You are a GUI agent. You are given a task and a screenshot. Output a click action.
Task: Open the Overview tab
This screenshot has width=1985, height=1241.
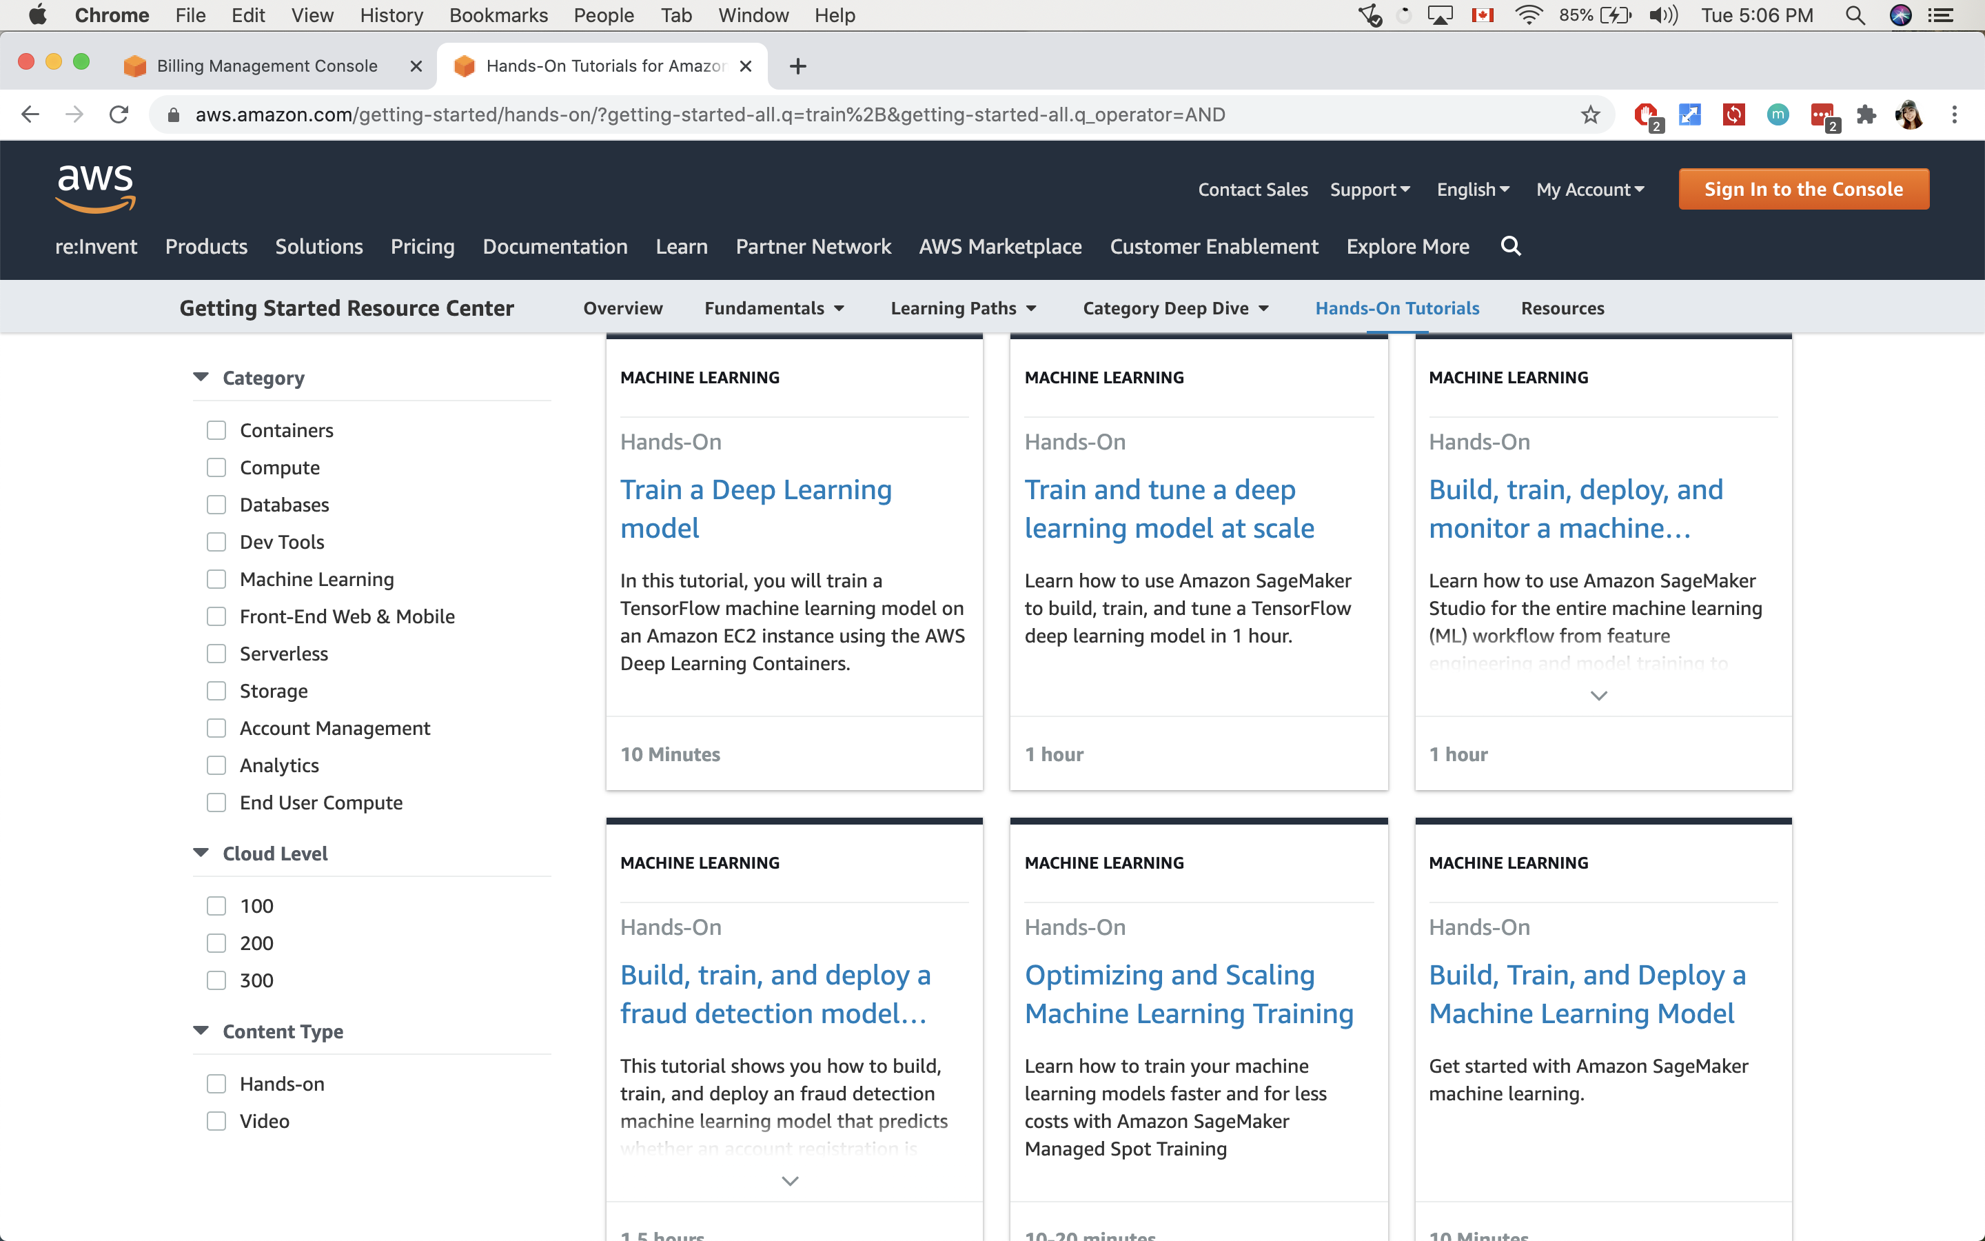(x=622, y=307)
